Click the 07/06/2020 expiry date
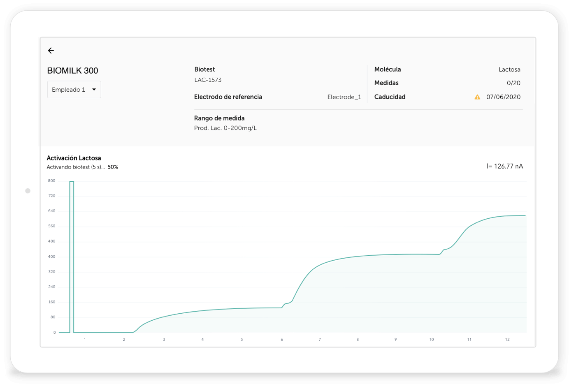 [x=503, y=97]
